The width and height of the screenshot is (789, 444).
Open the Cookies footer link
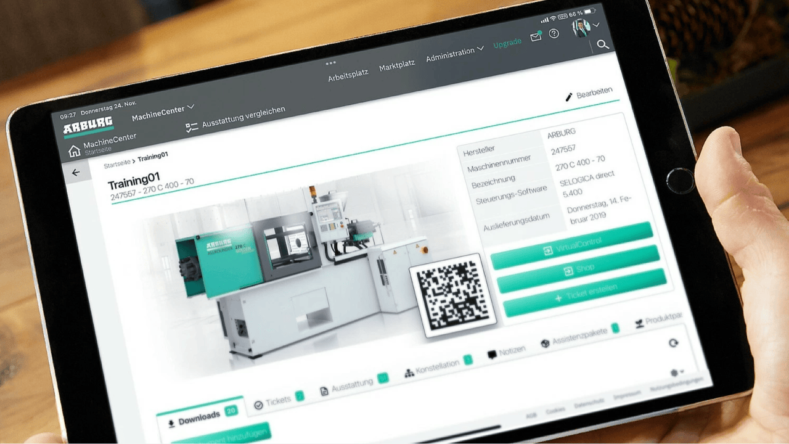pyautogui.click(x=555, y=409)
